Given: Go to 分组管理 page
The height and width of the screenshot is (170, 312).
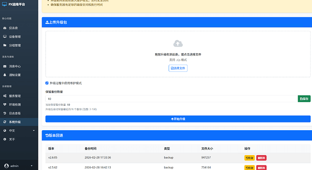Looking at the screenshot, I should (19, 45).
